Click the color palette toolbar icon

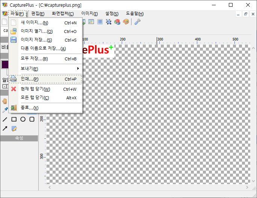point(126,22)
